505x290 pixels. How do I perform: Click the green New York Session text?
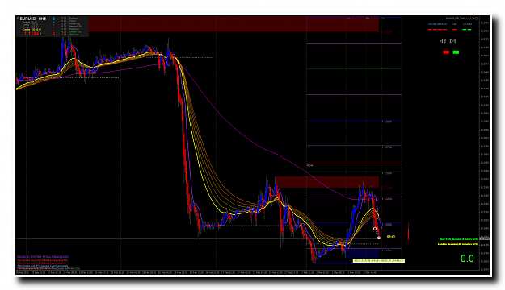pos(458,239)
